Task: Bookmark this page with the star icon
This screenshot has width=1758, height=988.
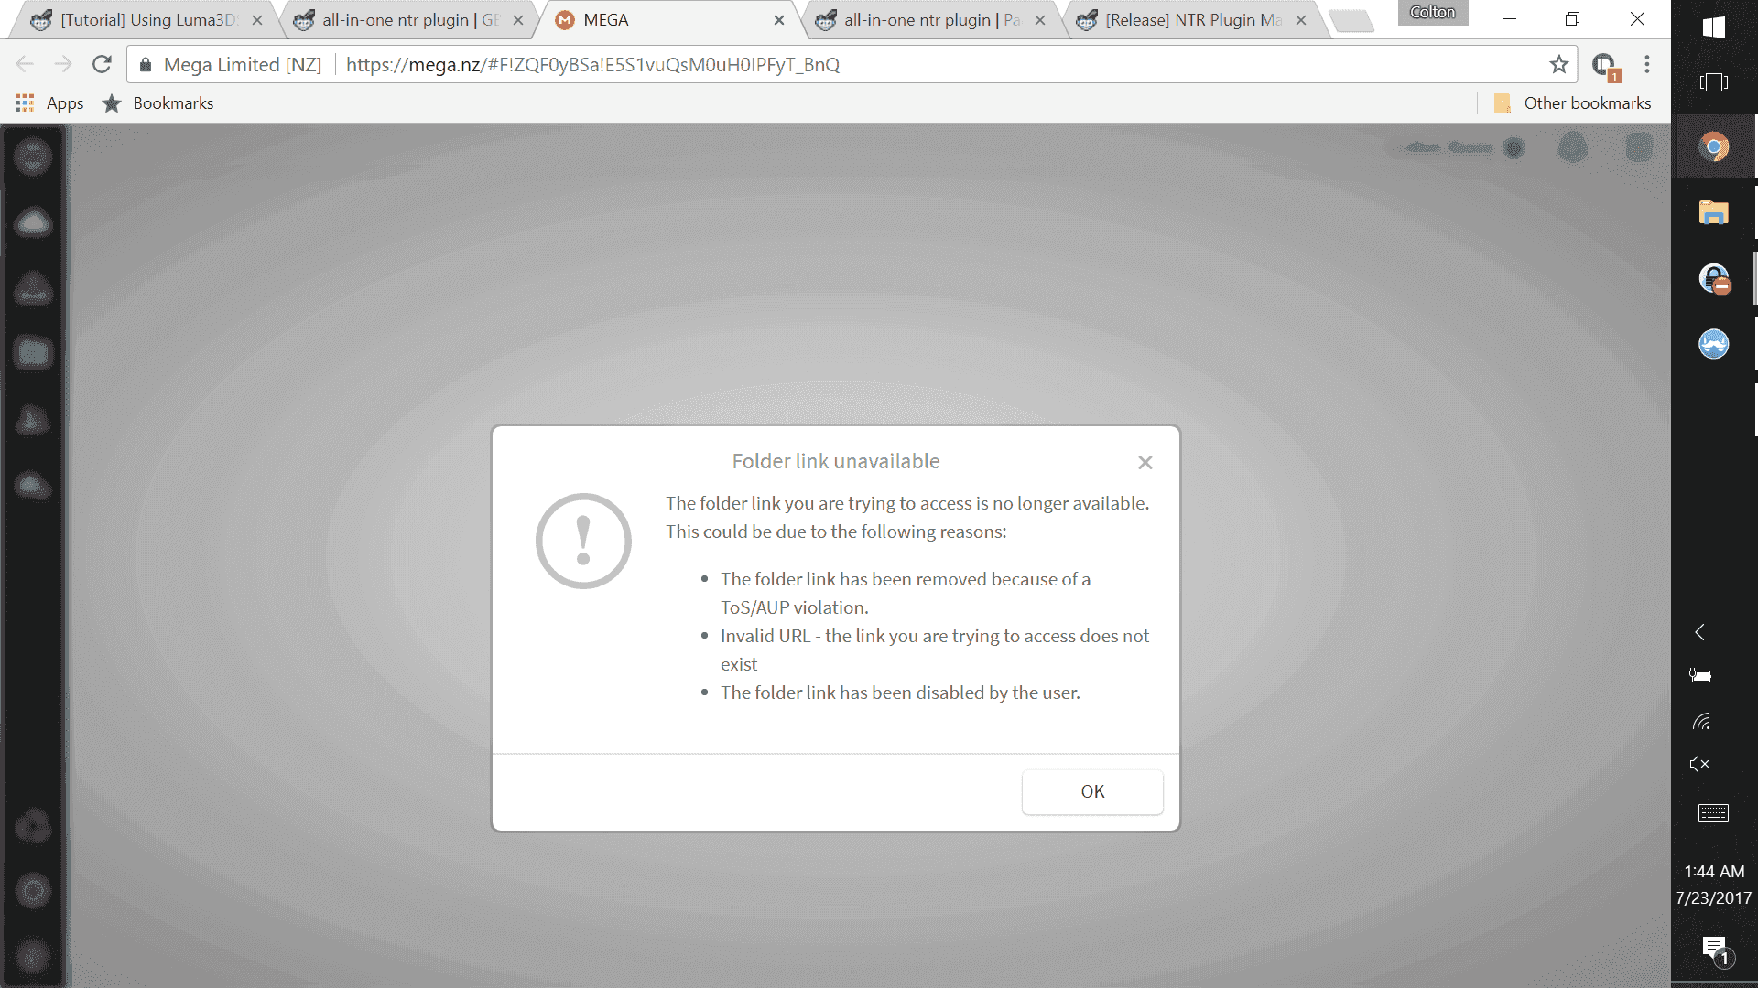Action: (x=1558, y=64)
